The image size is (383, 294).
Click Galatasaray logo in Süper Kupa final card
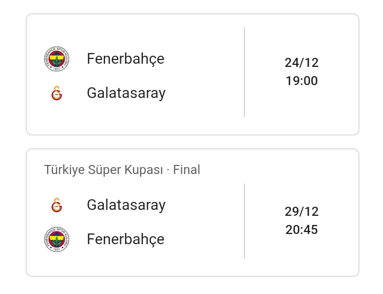click(57, 205)
